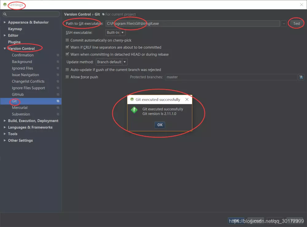Expand the Tools section

[5, 134]
